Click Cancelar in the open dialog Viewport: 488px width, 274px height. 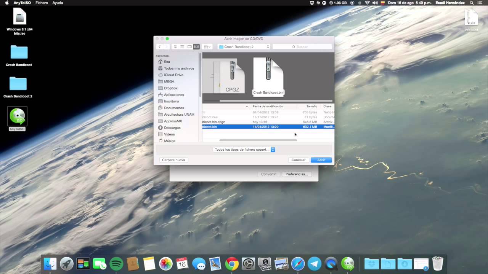pyautogui.click(x=299, y=160)
